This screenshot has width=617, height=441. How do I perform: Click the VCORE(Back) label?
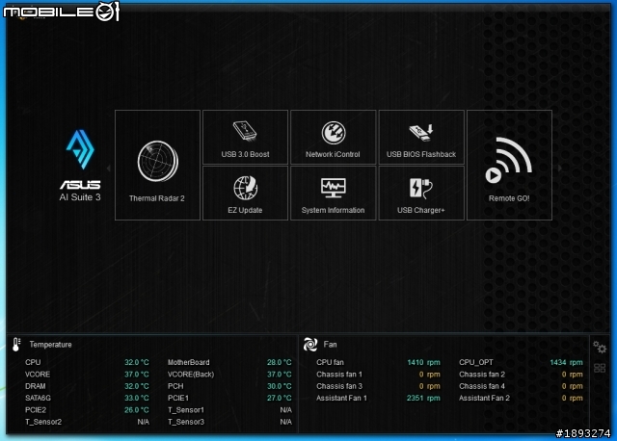coord(191,375)
